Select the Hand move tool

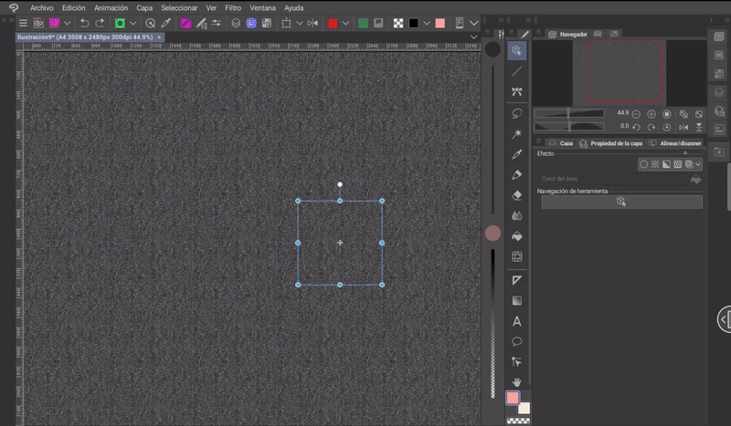click(517, 381)
